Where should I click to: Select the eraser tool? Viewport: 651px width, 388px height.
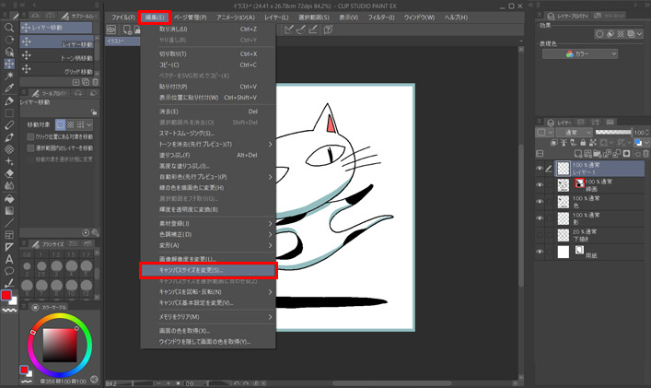(8, 173)
